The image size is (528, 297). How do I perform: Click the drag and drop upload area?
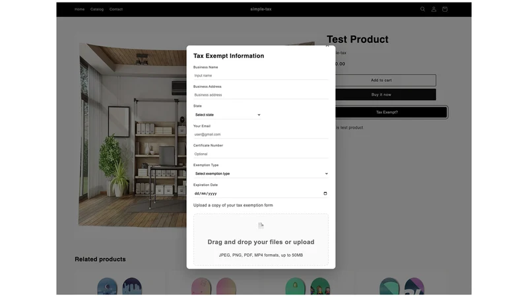pos(261,240)
